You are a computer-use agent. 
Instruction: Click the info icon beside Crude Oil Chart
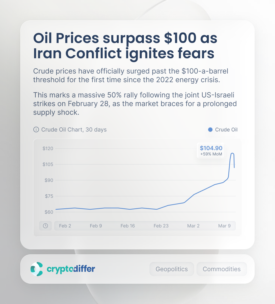click(36, 129)
